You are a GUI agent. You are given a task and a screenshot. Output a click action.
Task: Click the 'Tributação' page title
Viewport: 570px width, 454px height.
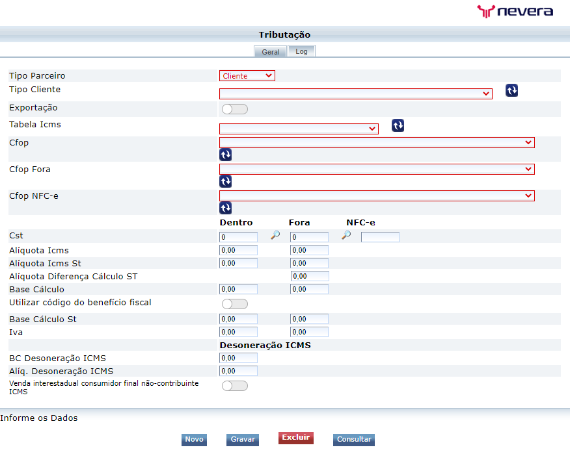click(284, 35)
